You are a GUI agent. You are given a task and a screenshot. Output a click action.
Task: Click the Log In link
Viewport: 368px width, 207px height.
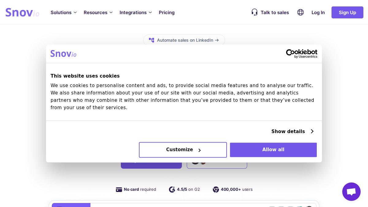pos(318,13)
